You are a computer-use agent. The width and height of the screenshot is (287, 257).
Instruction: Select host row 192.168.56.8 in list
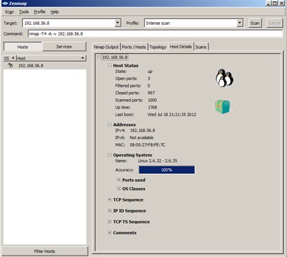click(45, 65)
